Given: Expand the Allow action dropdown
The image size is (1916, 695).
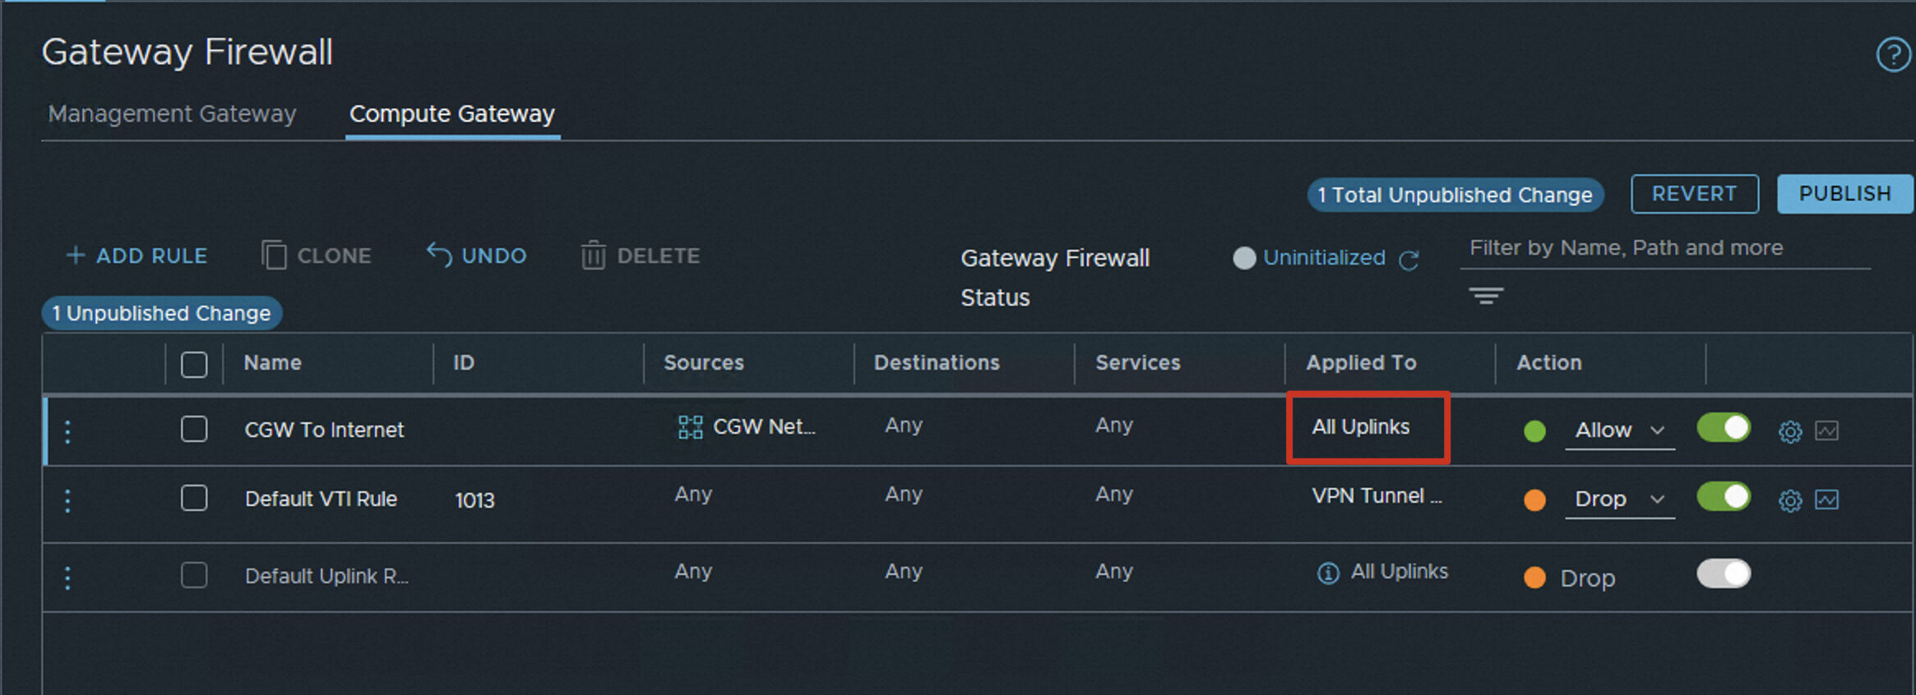Looking at the screenshot, I should click(x=1619, y=430).
